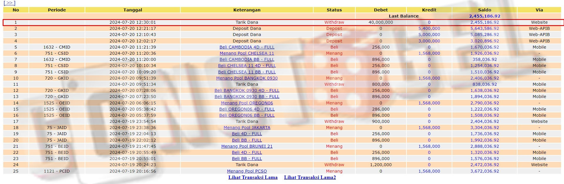This screenshot has height=184, width=564.
Task: Open Beli CHELSEA 11 BB - FULL link
Action: (x=247, y=72)
